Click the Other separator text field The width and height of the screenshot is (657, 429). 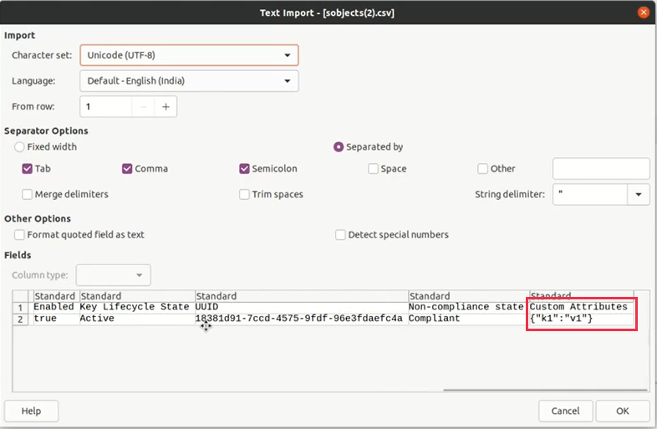click(x=601, y=169)
